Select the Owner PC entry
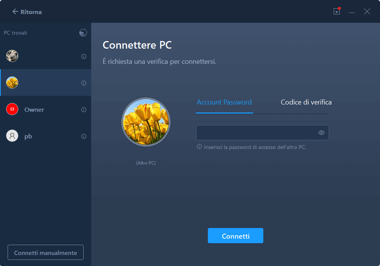This screenshot has height=266, width=380. [46, 109]
